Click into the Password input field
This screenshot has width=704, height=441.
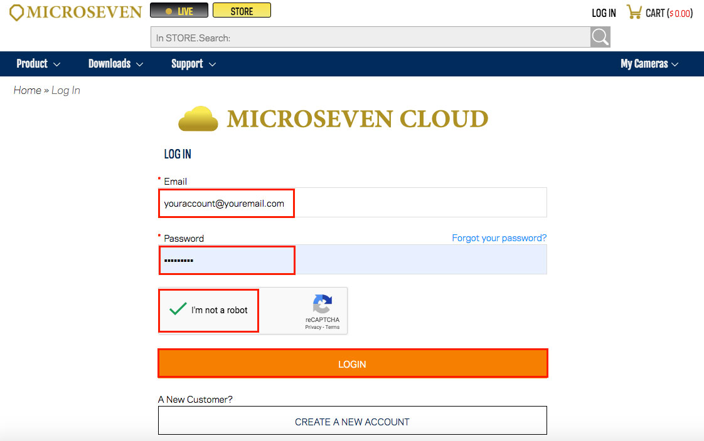pyautogui.click(x=353, y=259)
